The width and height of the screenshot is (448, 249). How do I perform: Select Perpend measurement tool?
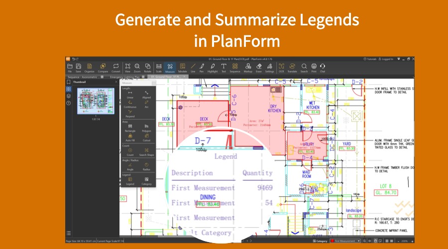130,114
